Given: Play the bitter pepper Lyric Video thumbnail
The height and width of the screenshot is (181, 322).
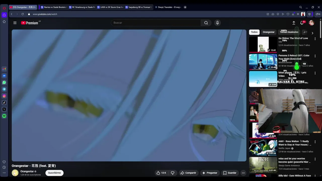Looking at the screenshot, I should [x=263, y=79].
